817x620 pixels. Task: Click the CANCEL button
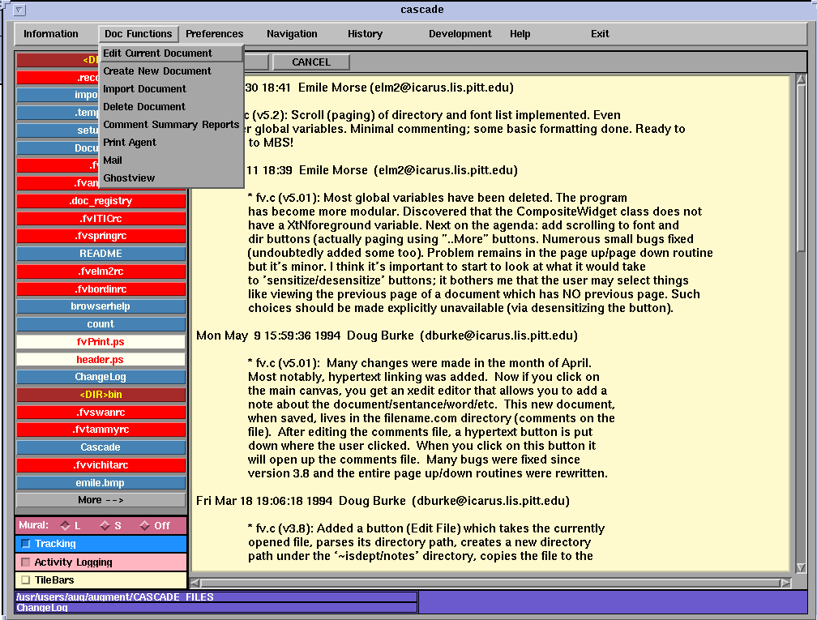[311, 62]
